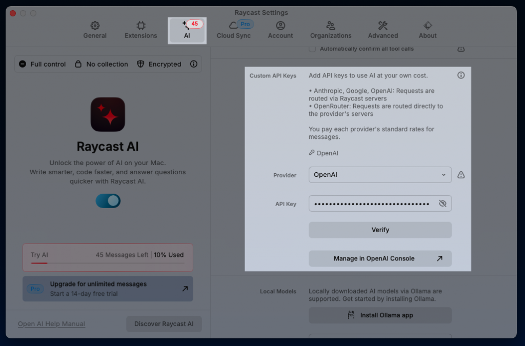Screen dimensions: 525x346
Task: Click warning icon beside tool calls option
Action: pos(461,49)
